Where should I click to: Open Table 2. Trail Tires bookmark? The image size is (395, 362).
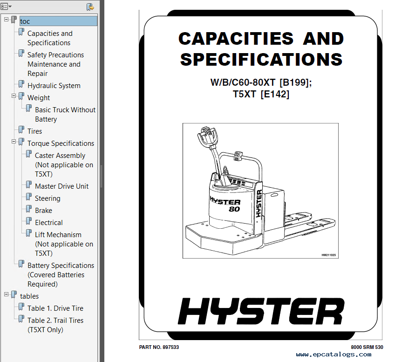pyautogui.click(x=55, y=325)
